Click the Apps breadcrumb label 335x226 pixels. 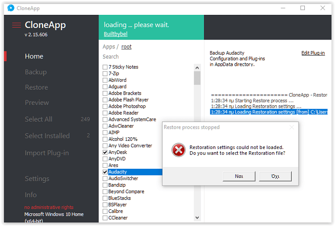(x=109, y=47)
